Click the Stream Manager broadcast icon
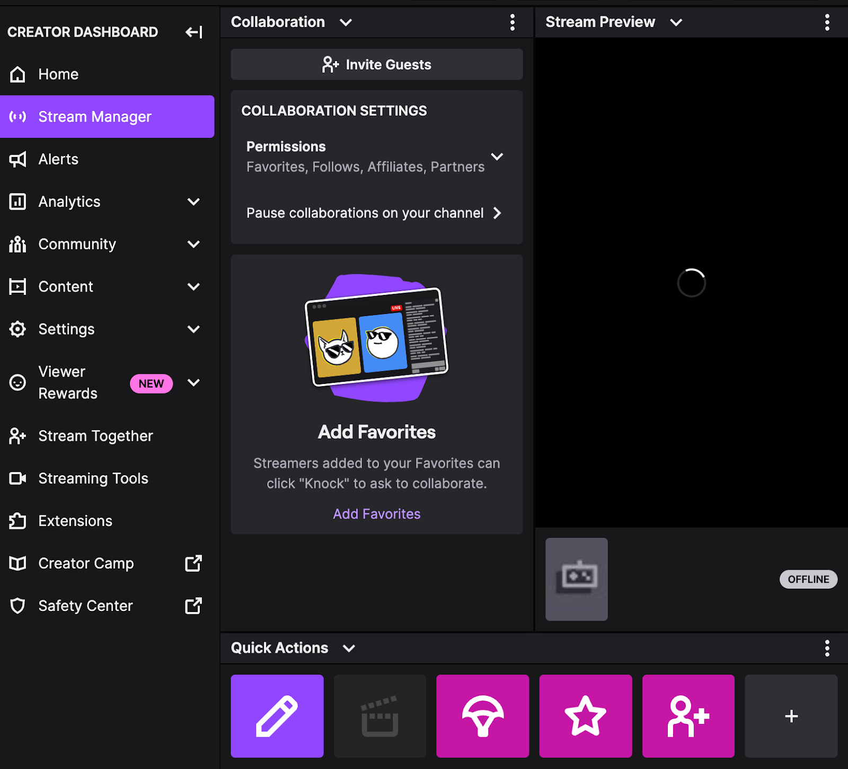The image size is (848, 769). pos(17,117)
